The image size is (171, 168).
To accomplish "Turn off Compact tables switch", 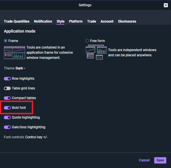I will point(7,98).
